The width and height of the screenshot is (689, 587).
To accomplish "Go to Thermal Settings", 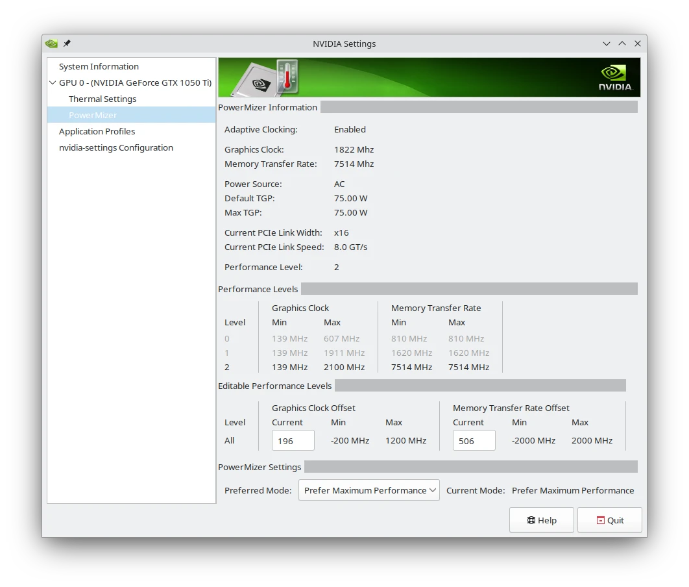I will (x=103, y=99).
